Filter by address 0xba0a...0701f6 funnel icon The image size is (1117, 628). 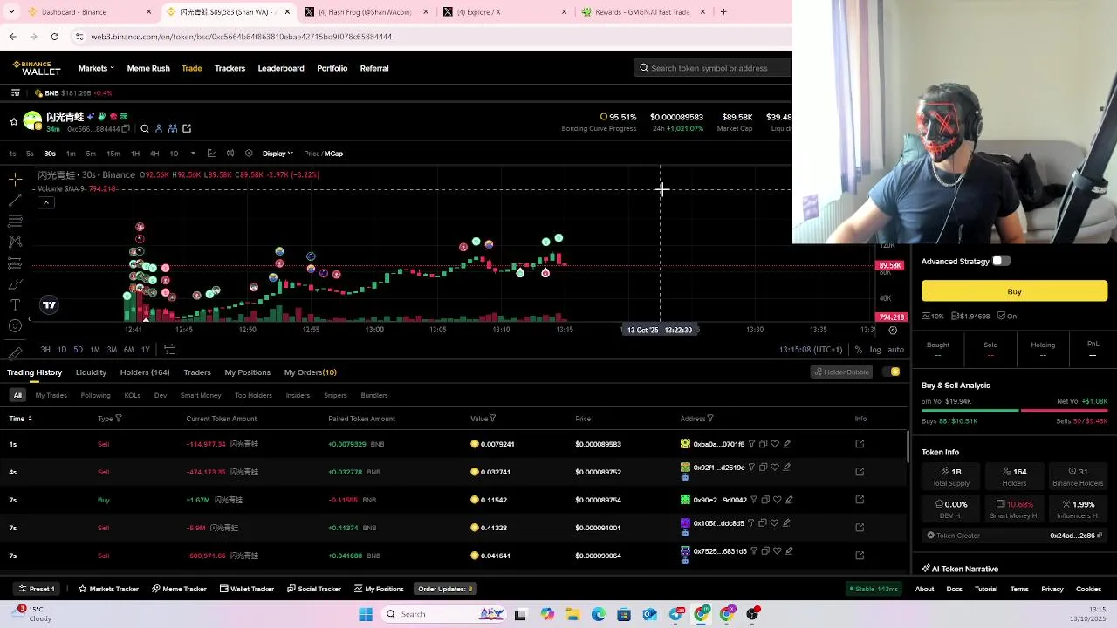(x=751, y=444)
